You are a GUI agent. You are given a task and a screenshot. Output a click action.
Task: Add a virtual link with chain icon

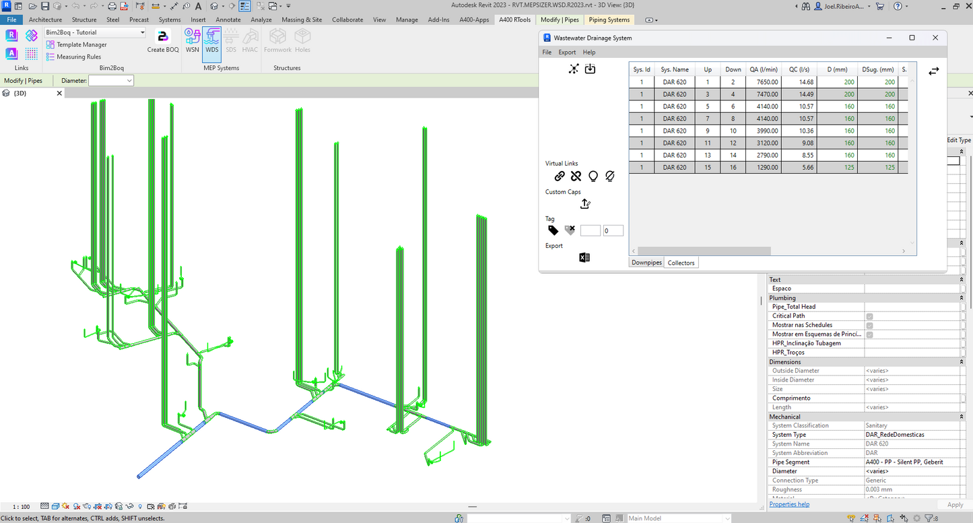559,176
